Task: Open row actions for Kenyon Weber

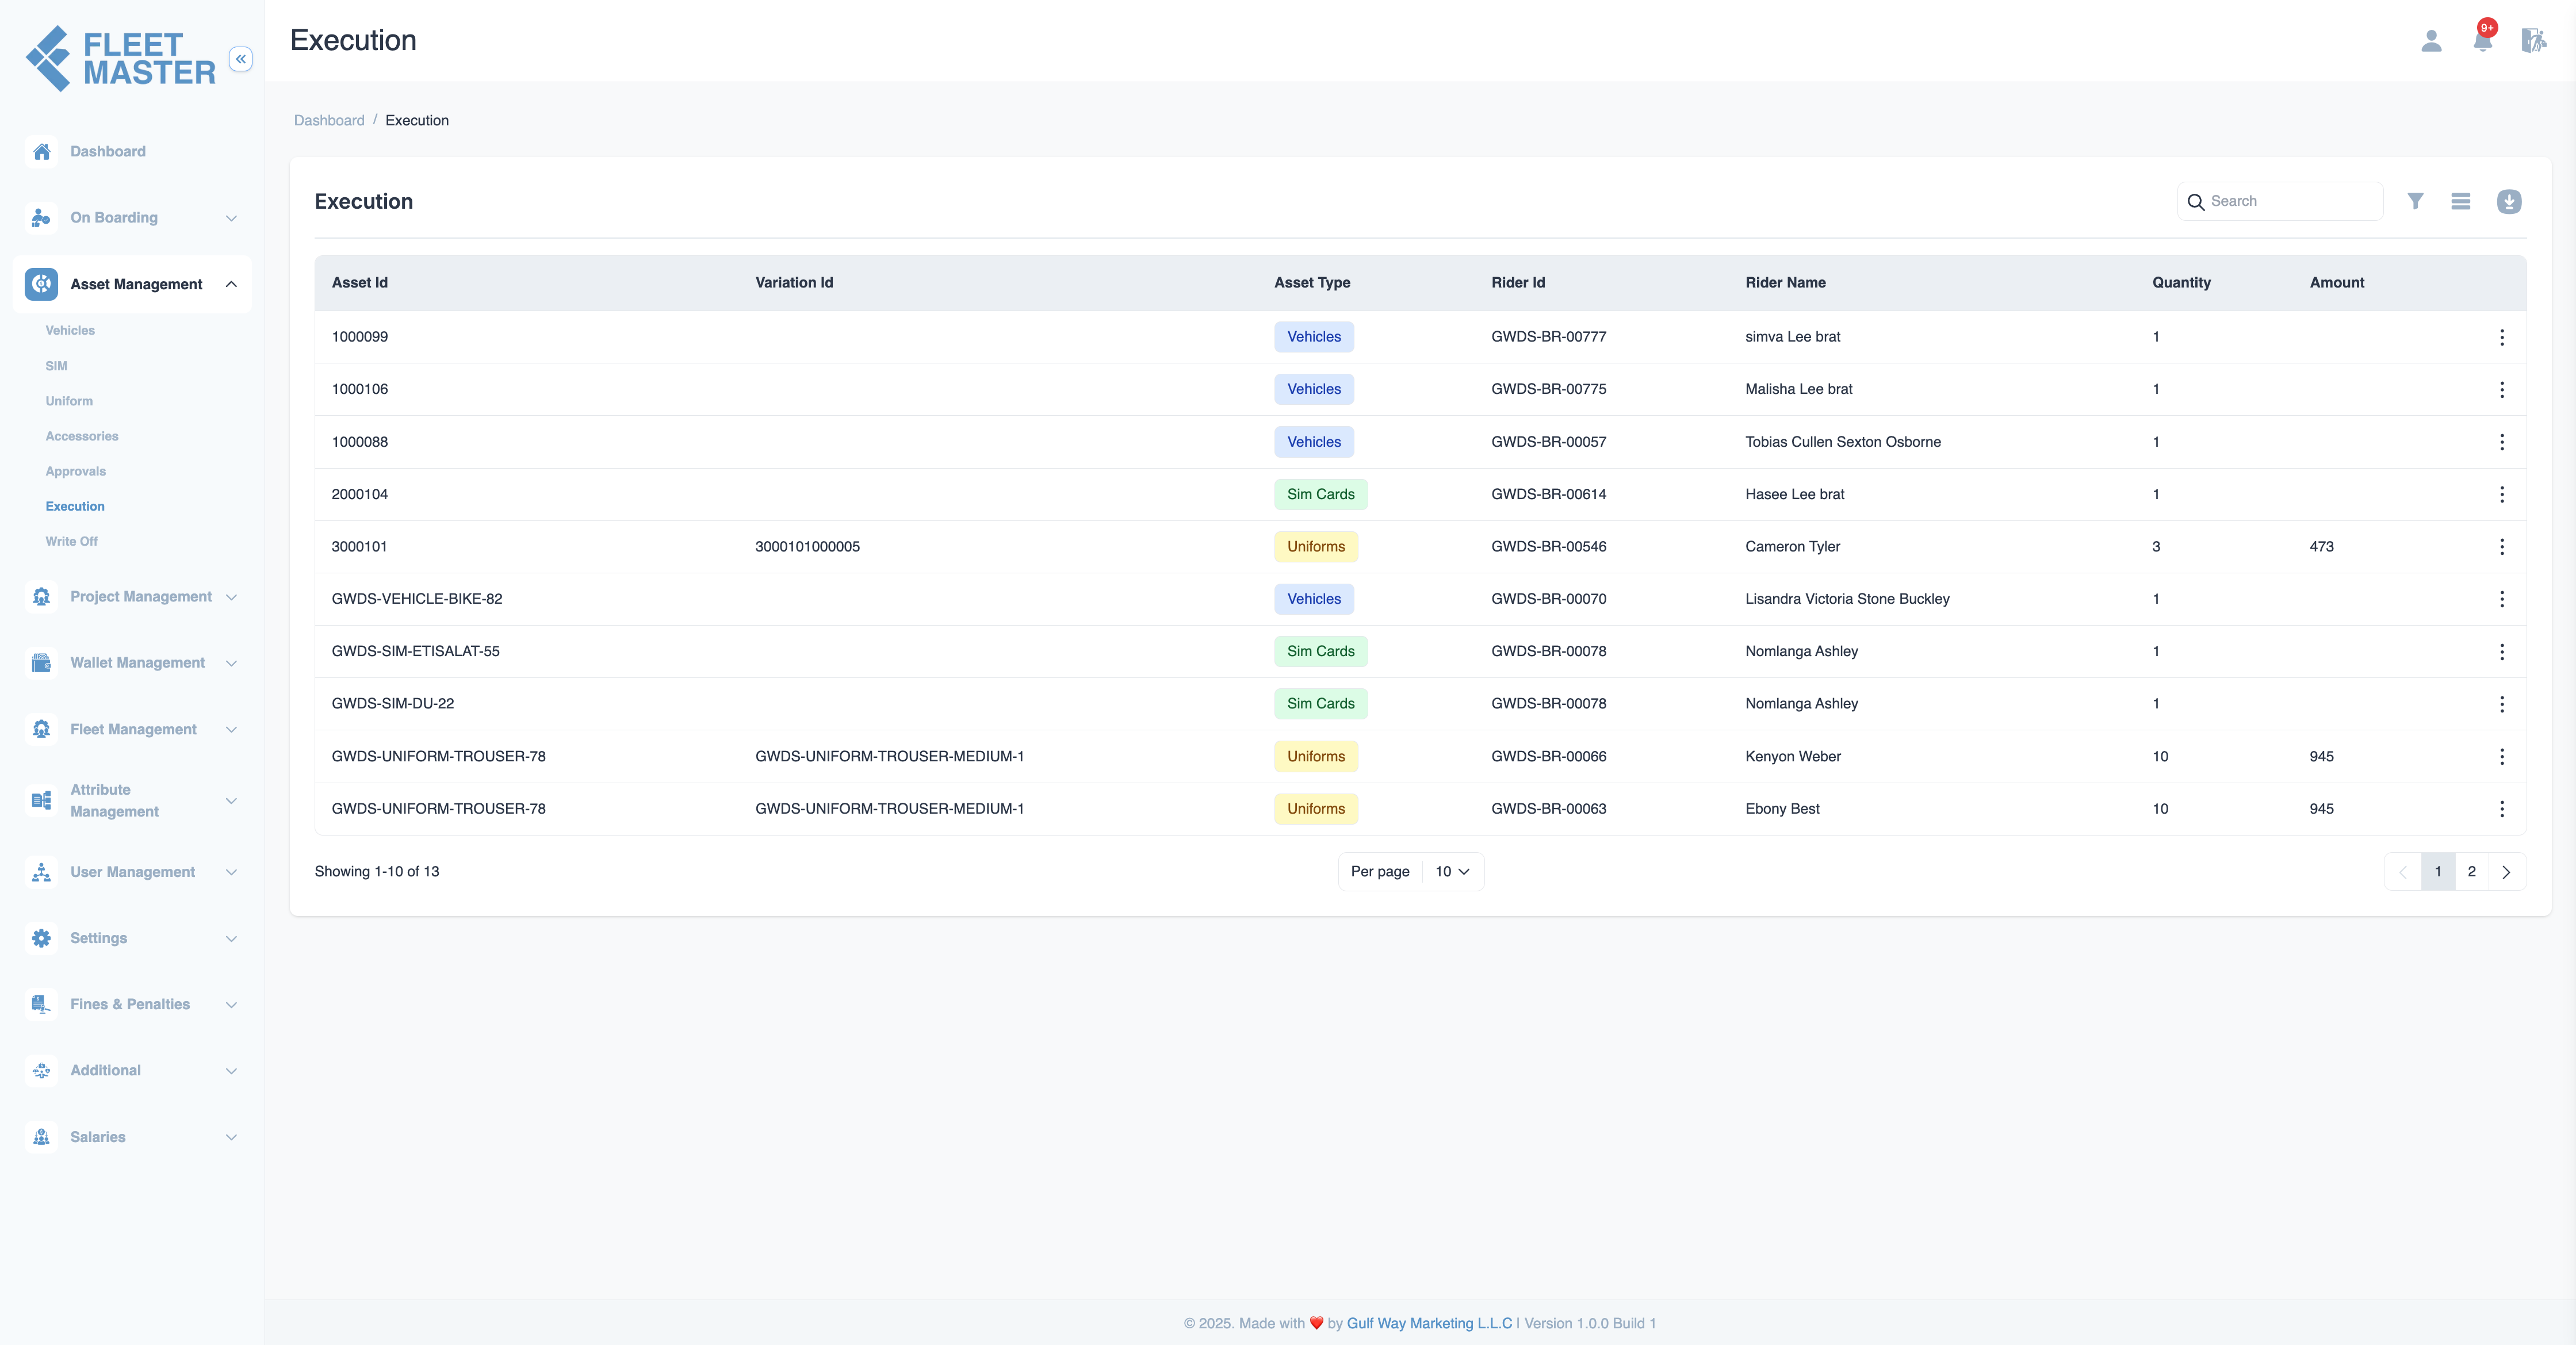Action: 2502,756
